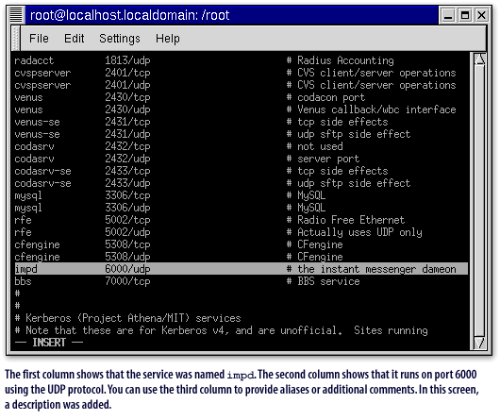The image size is (500, 420).
Task: Click the scrollbar down arrow
Action: [479, 343]
